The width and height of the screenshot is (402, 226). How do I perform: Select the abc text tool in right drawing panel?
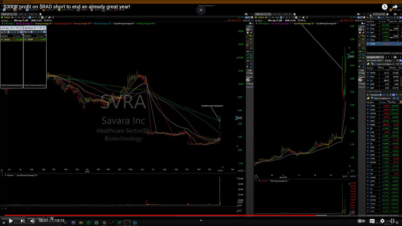point(363,36)
